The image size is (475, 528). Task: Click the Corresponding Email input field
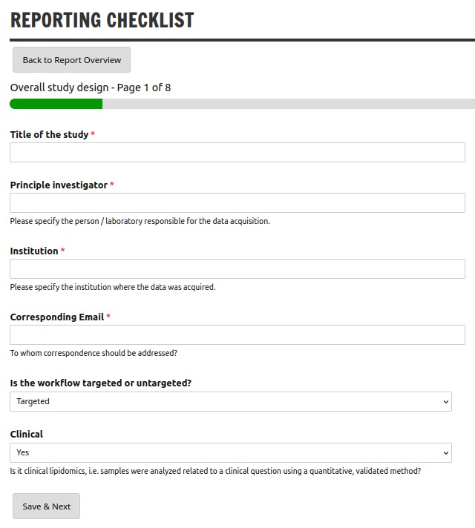pyautogui.click(x=237, y=334)
